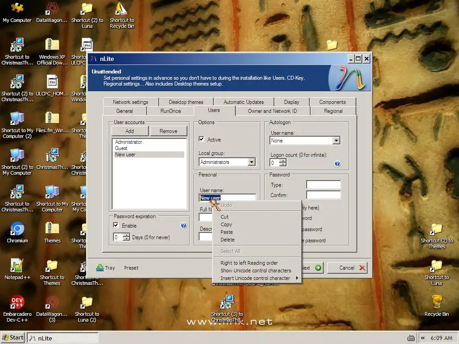459x344 pixels.
Task: Switch to Desktop themes tab
Action: (186, 102)
